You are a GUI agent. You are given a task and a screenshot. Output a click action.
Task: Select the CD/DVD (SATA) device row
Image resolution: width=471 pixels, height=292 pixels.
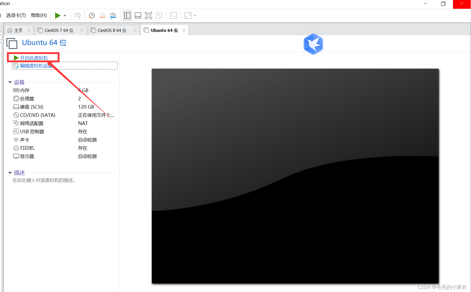click(64, 115)
